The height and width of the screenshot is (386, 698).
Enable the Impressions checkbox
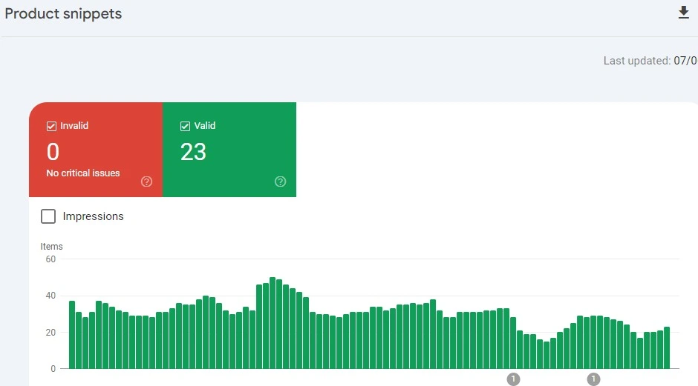48,216
